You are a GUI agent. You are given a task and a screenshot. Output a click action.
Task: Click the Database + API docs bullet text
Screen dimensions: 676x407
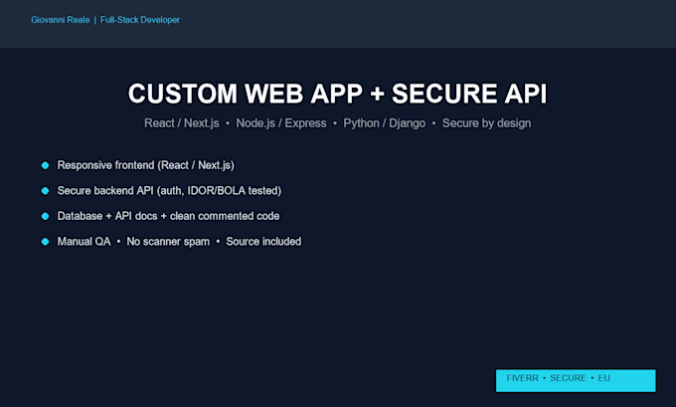(169, 216)
